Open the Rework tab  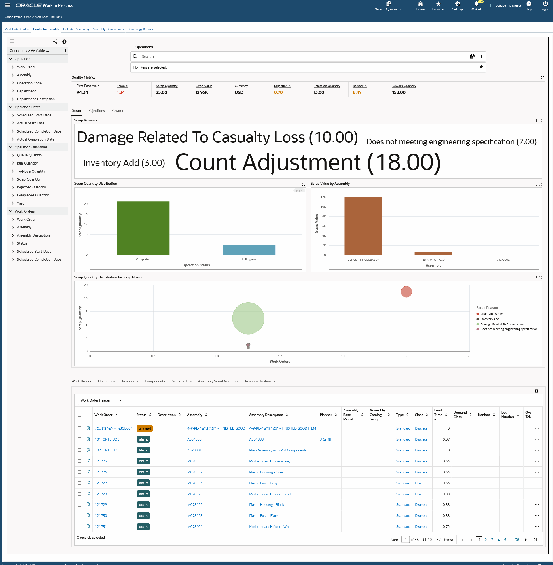tap(117, 111)
